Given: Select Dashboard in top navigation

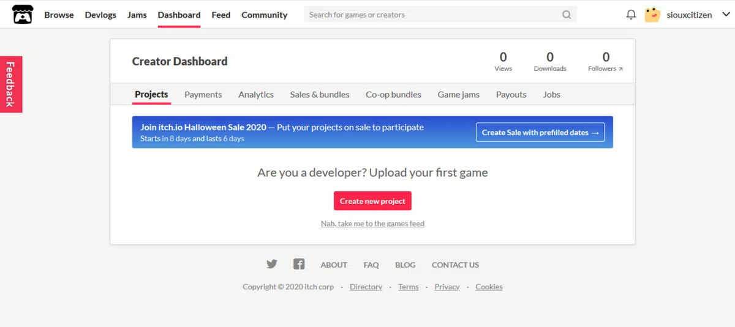Looking at the screenshot, I should click(x=179, y=15).
